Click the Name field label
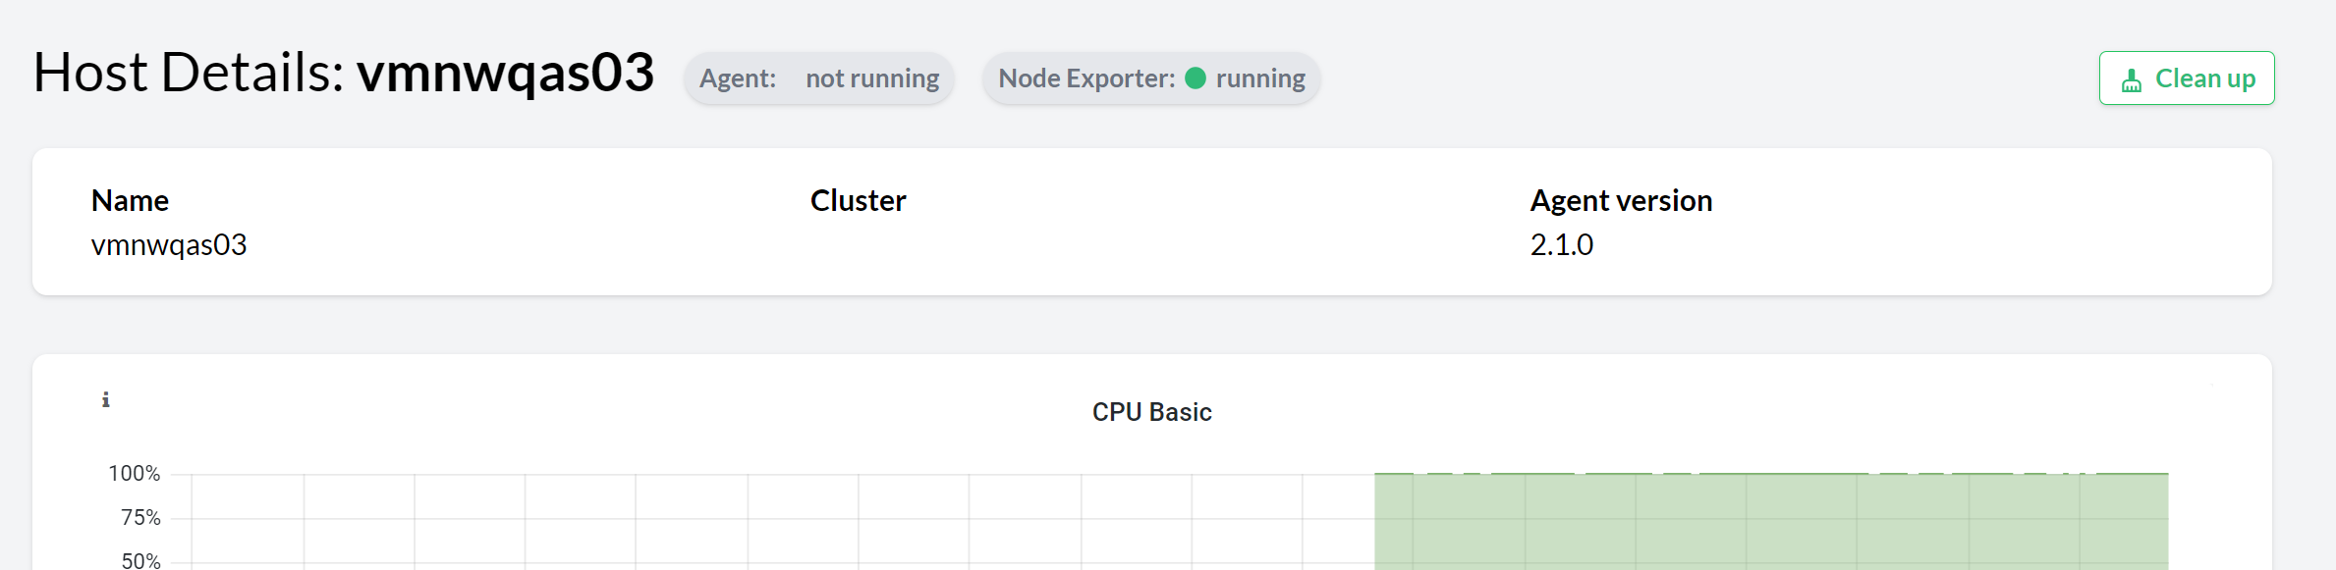Screen dimensions: 2336x570 (x=130, y=200)
